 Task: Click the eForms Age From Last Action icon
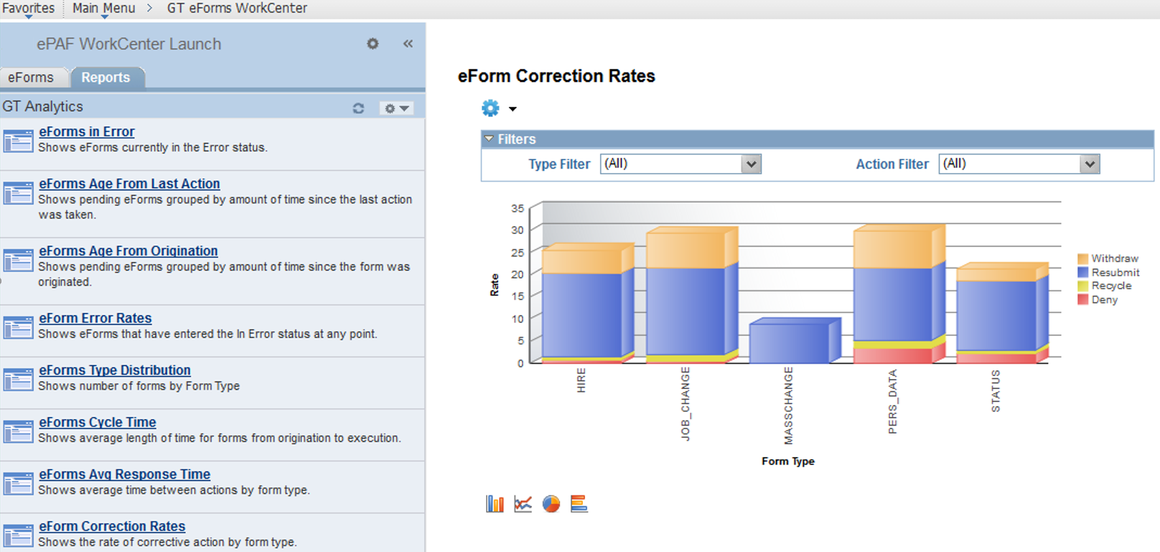[18, 194]
